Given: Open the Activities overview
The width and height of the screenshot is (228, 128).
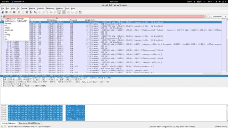Looking at the screenshot, I should click(5, 1).
